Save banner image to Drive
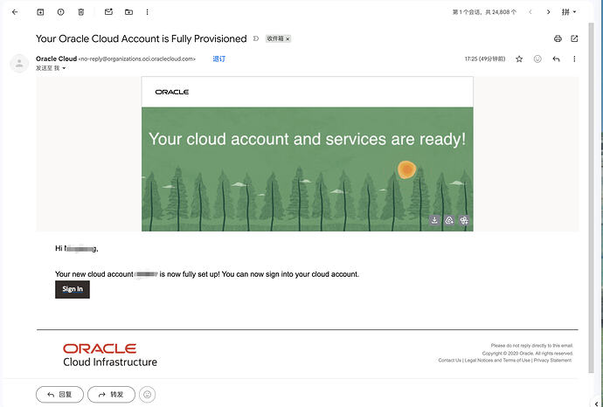The image size is (603, 407). 449,220
